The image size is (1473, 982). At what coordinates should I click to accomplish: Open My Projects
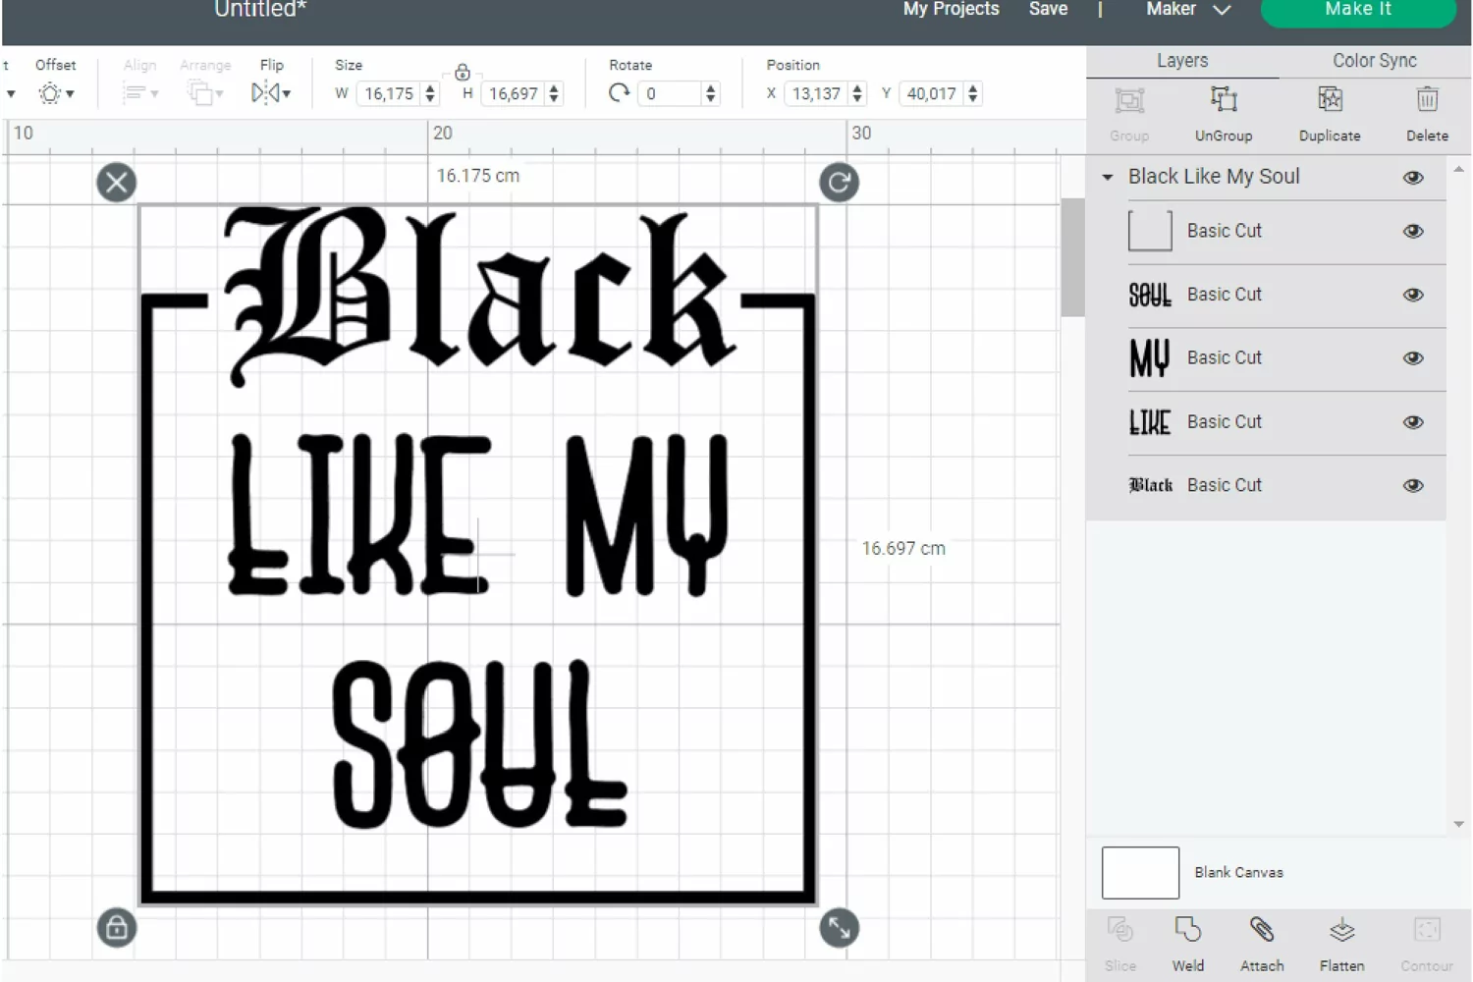(951, 9)
